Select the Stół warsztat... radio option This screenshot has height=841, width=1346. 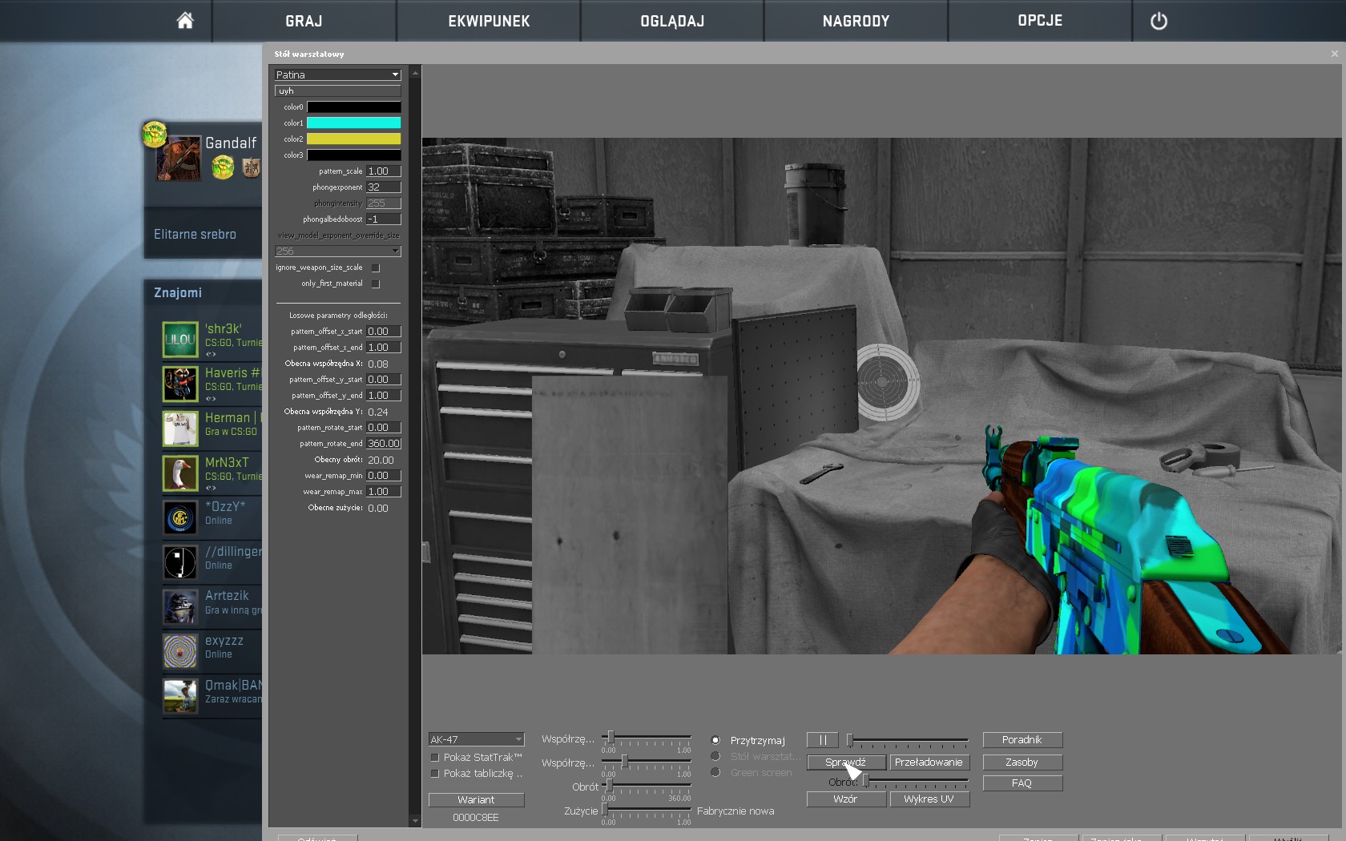pyautogui.click(x=715, y=756)
